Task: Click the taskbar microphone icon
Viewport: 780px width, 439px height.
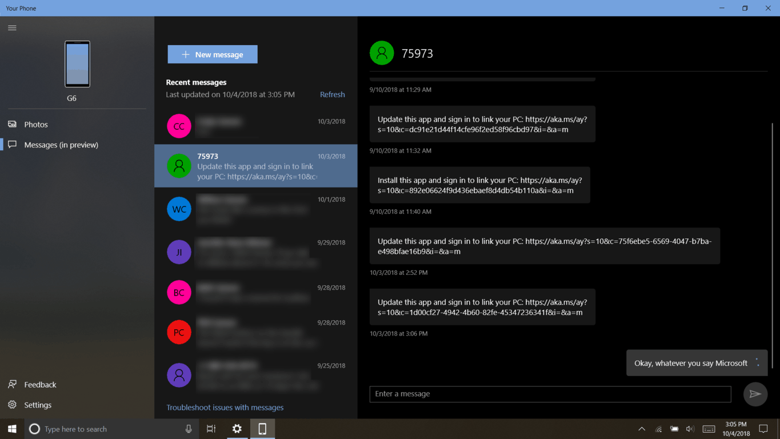Action: click(x=189, y=429)
